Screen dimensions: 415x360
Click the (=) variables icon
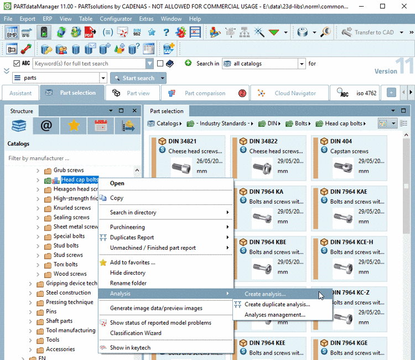pyautogui.click(x=108, y=32)
